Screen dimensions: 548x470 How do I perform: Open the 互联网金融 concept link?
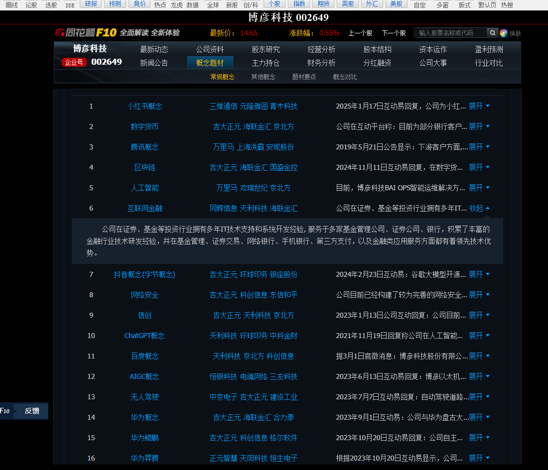click(144, 208)
